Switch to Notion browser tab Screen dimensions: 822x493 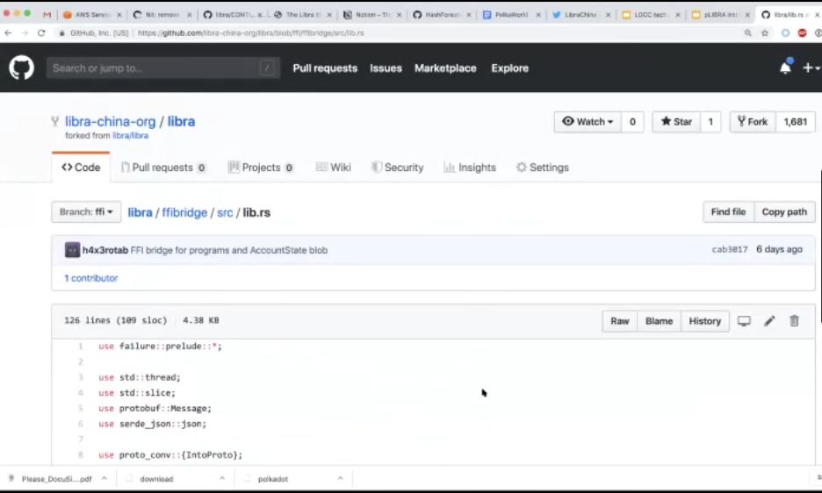tap(372, 15)
